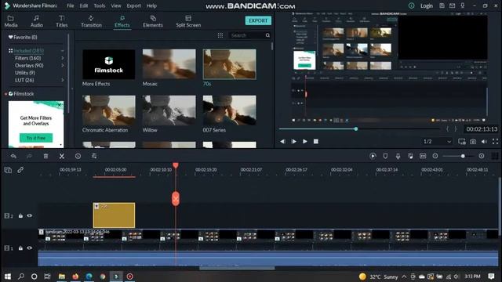This screenshot has width=502, height=282.
Task: Toggle lock on track 1
Action: (x=20, y=248)
